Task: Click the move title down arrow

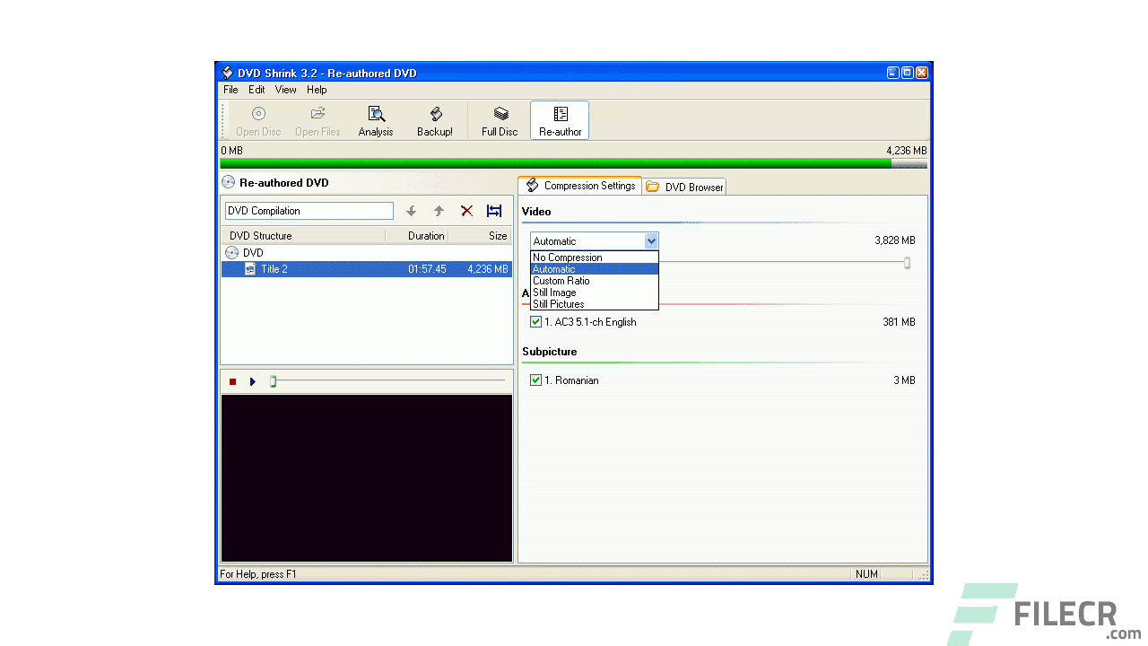Action: tap(411, 210)
